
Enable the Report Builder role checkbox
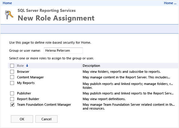point(12,99)
